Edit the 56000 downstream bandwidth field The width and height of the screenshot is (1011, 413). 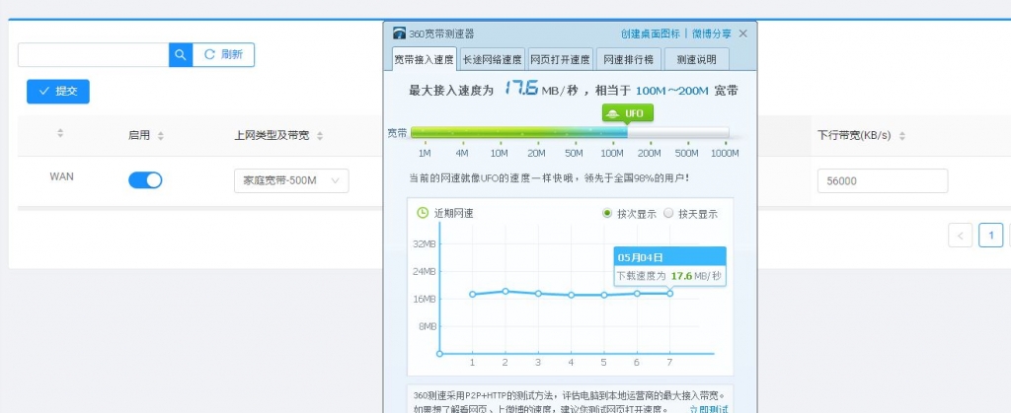[883, 180]
